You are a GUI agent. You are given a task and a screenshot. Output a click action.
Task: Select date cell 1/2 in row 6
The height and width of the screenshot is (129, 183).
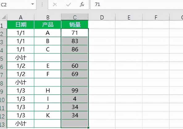point(21,66)
